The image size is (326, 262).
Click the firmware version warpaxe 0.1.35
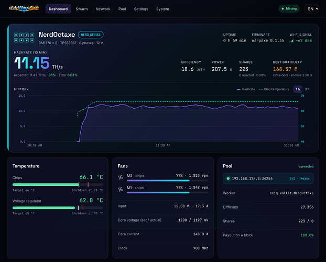tap(268, 40)
